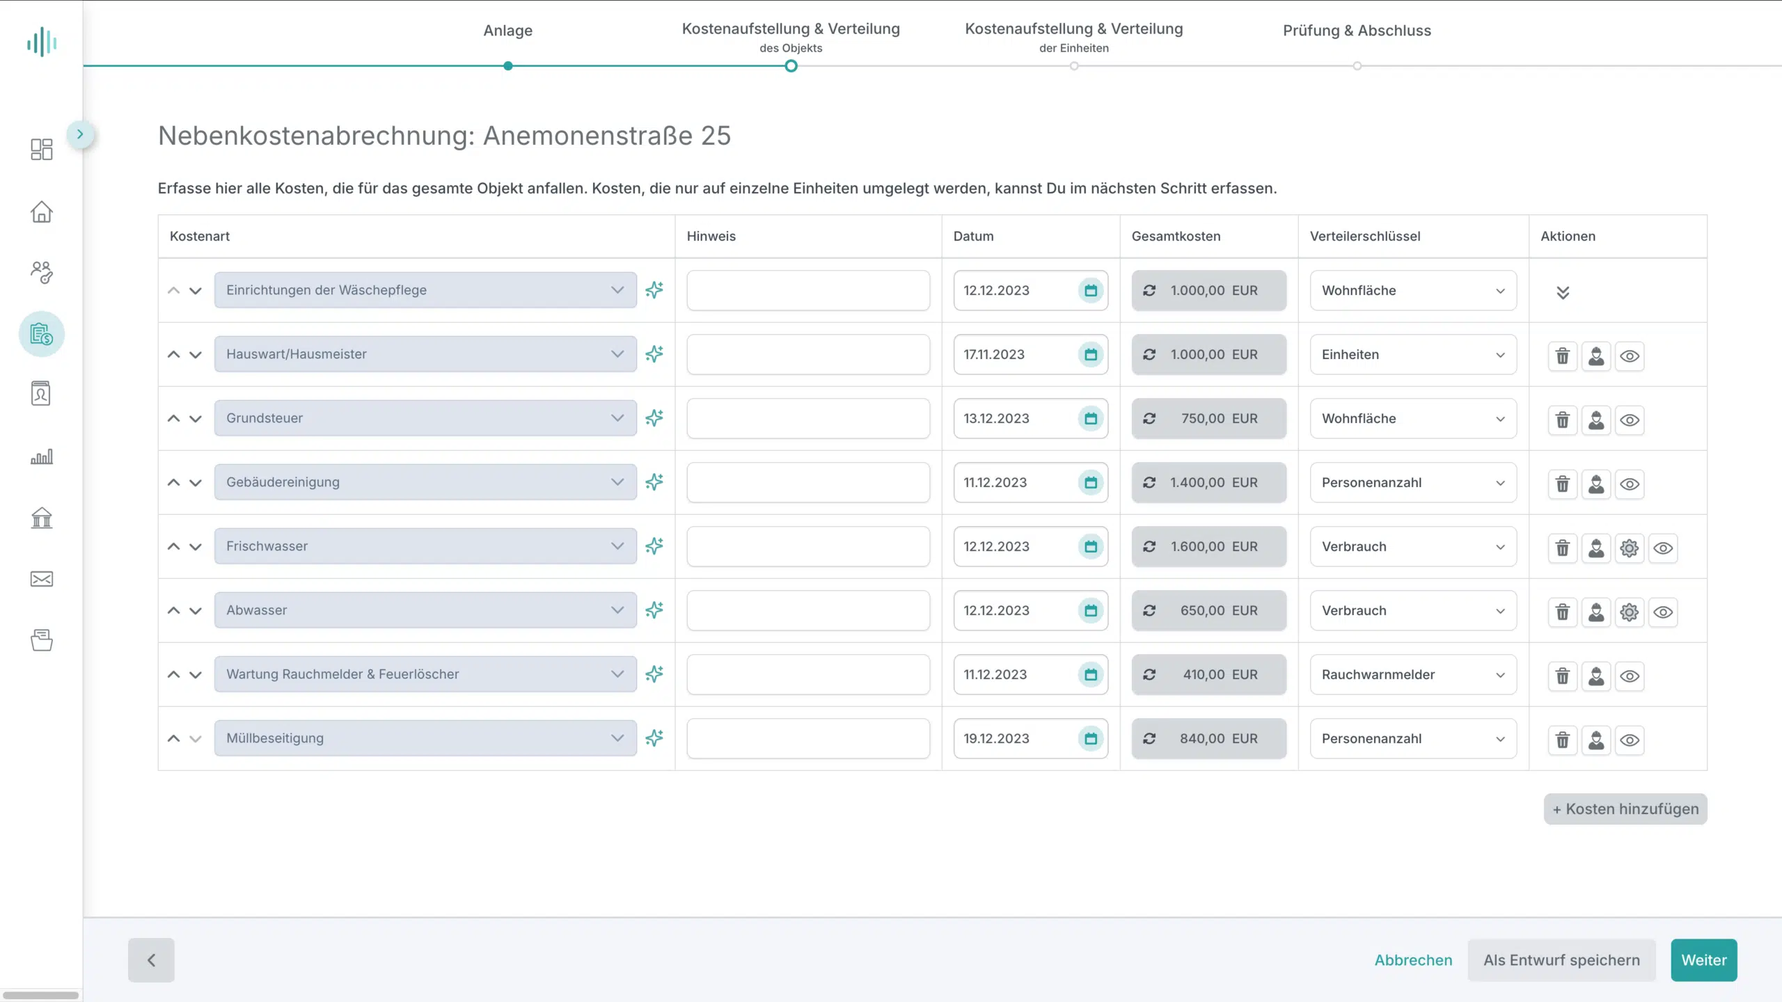The image size is (1782, 1002).
Task: Open calendar picker for 19.12.2023 date
Action: (1091, 738)
